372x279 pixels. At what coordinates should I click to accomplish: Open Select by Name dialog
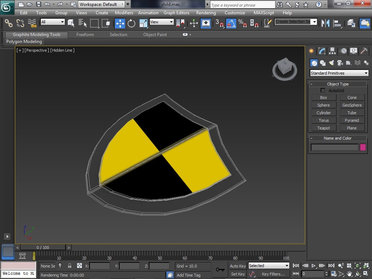pos(82,23)
